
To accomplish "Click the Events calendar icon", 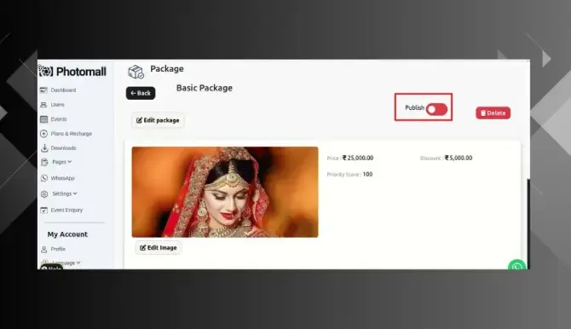I will tap(43, 119).
